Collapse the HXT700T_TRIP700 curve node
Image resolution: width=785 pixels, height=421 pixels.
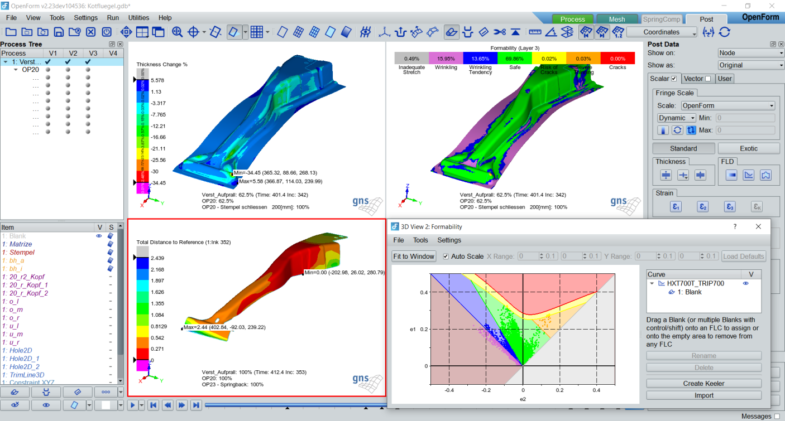coord(652,283)
